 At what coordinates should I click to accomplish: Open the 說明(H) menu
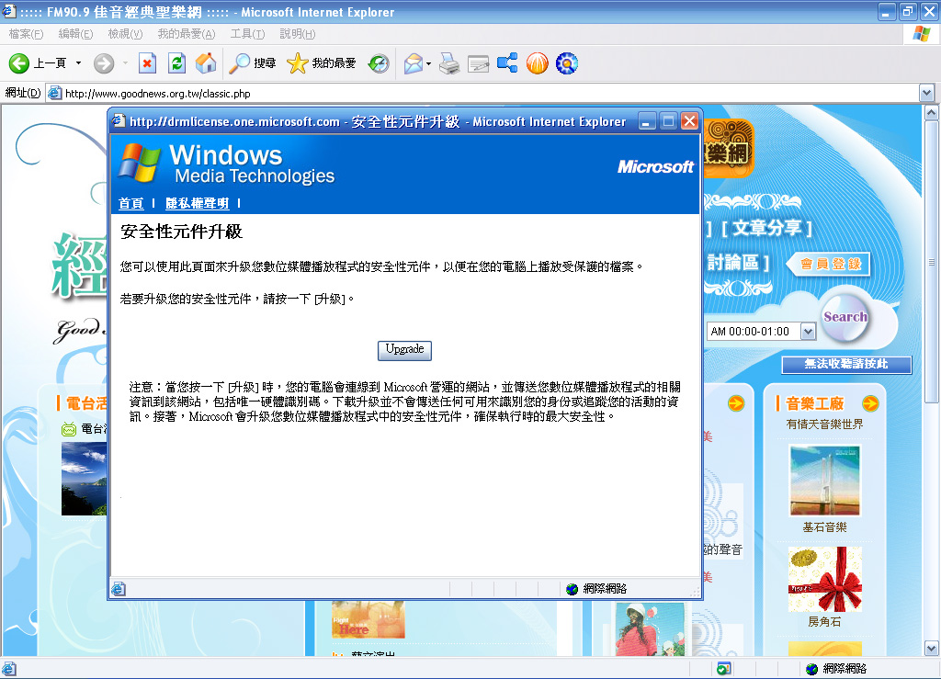(297, 34)
